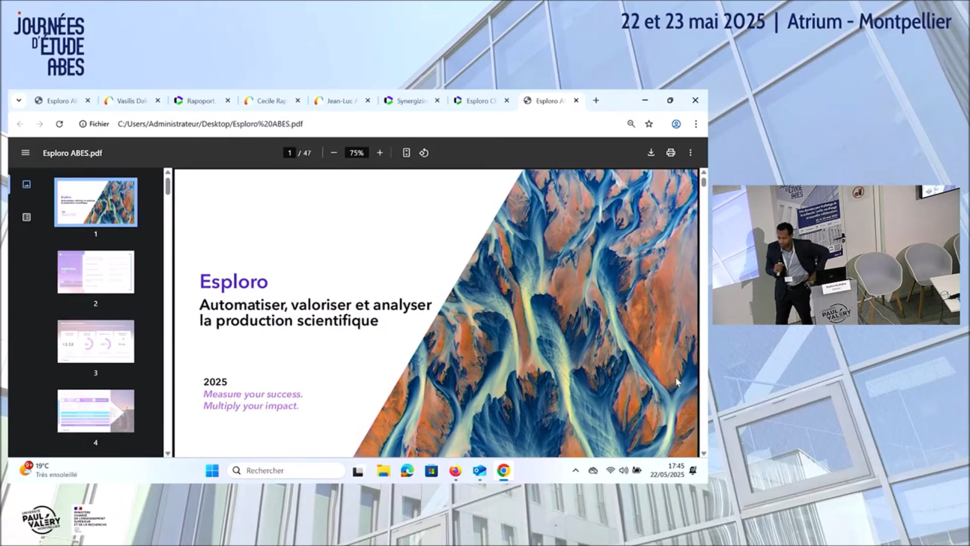The height and width of the screenshot is (546, 970).
Task: Launch Firefox from taskbar
Action: (455, 471)
